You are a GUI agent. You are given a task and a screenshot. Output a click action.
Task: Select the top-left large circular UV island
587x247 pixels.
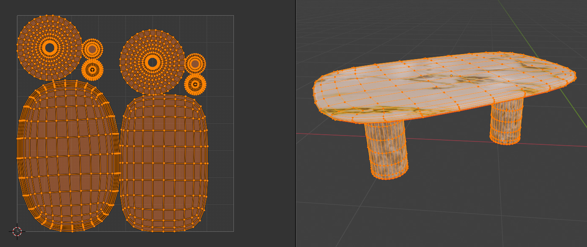click(49, 48)
